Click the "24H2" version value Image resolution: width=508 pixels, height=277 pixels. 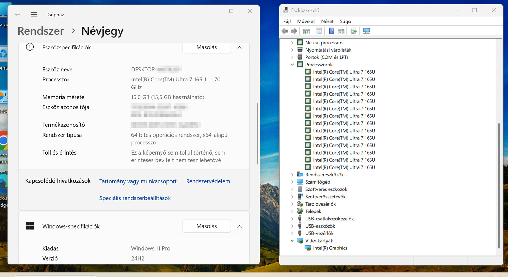[138, 258]
